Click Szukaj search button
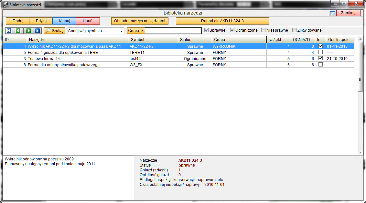This screenshot has width=366, height=203. point(54,31)
